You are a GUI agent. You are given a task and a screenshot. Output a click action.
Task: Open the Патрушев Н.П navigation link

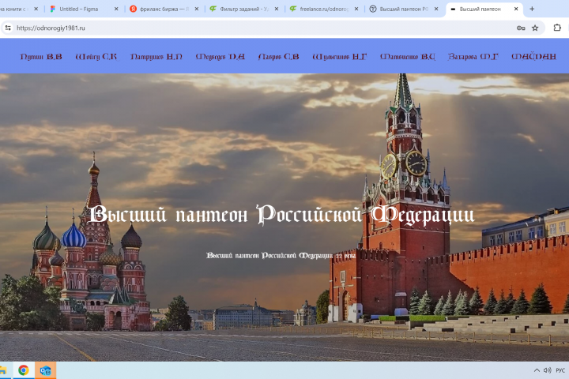pos(156,57)
